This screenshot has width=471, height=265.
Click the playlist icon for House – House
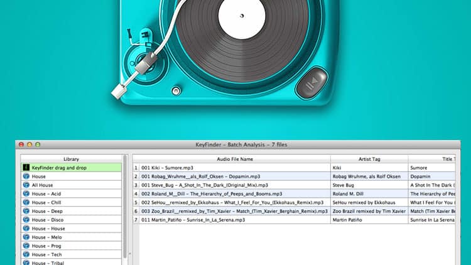(26, 229)
